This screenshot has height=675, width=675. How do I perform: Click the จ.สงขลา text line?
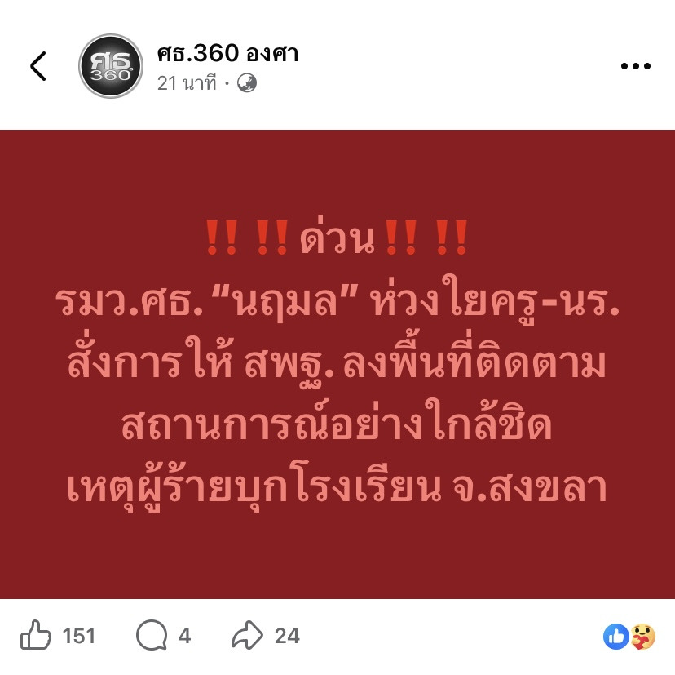(x=337, y=487)
